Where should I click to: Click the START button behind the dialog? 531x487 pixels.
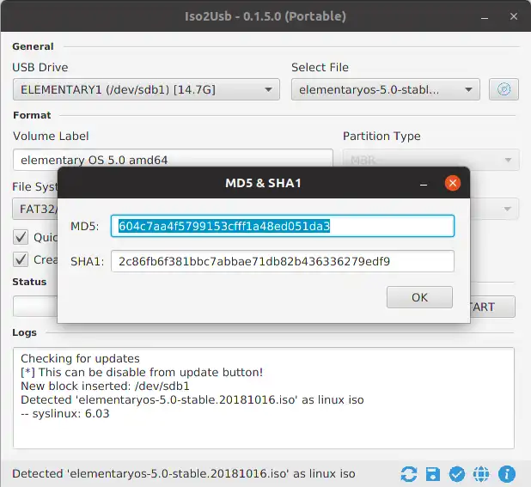pyautogui.click(x=492, y=307)
